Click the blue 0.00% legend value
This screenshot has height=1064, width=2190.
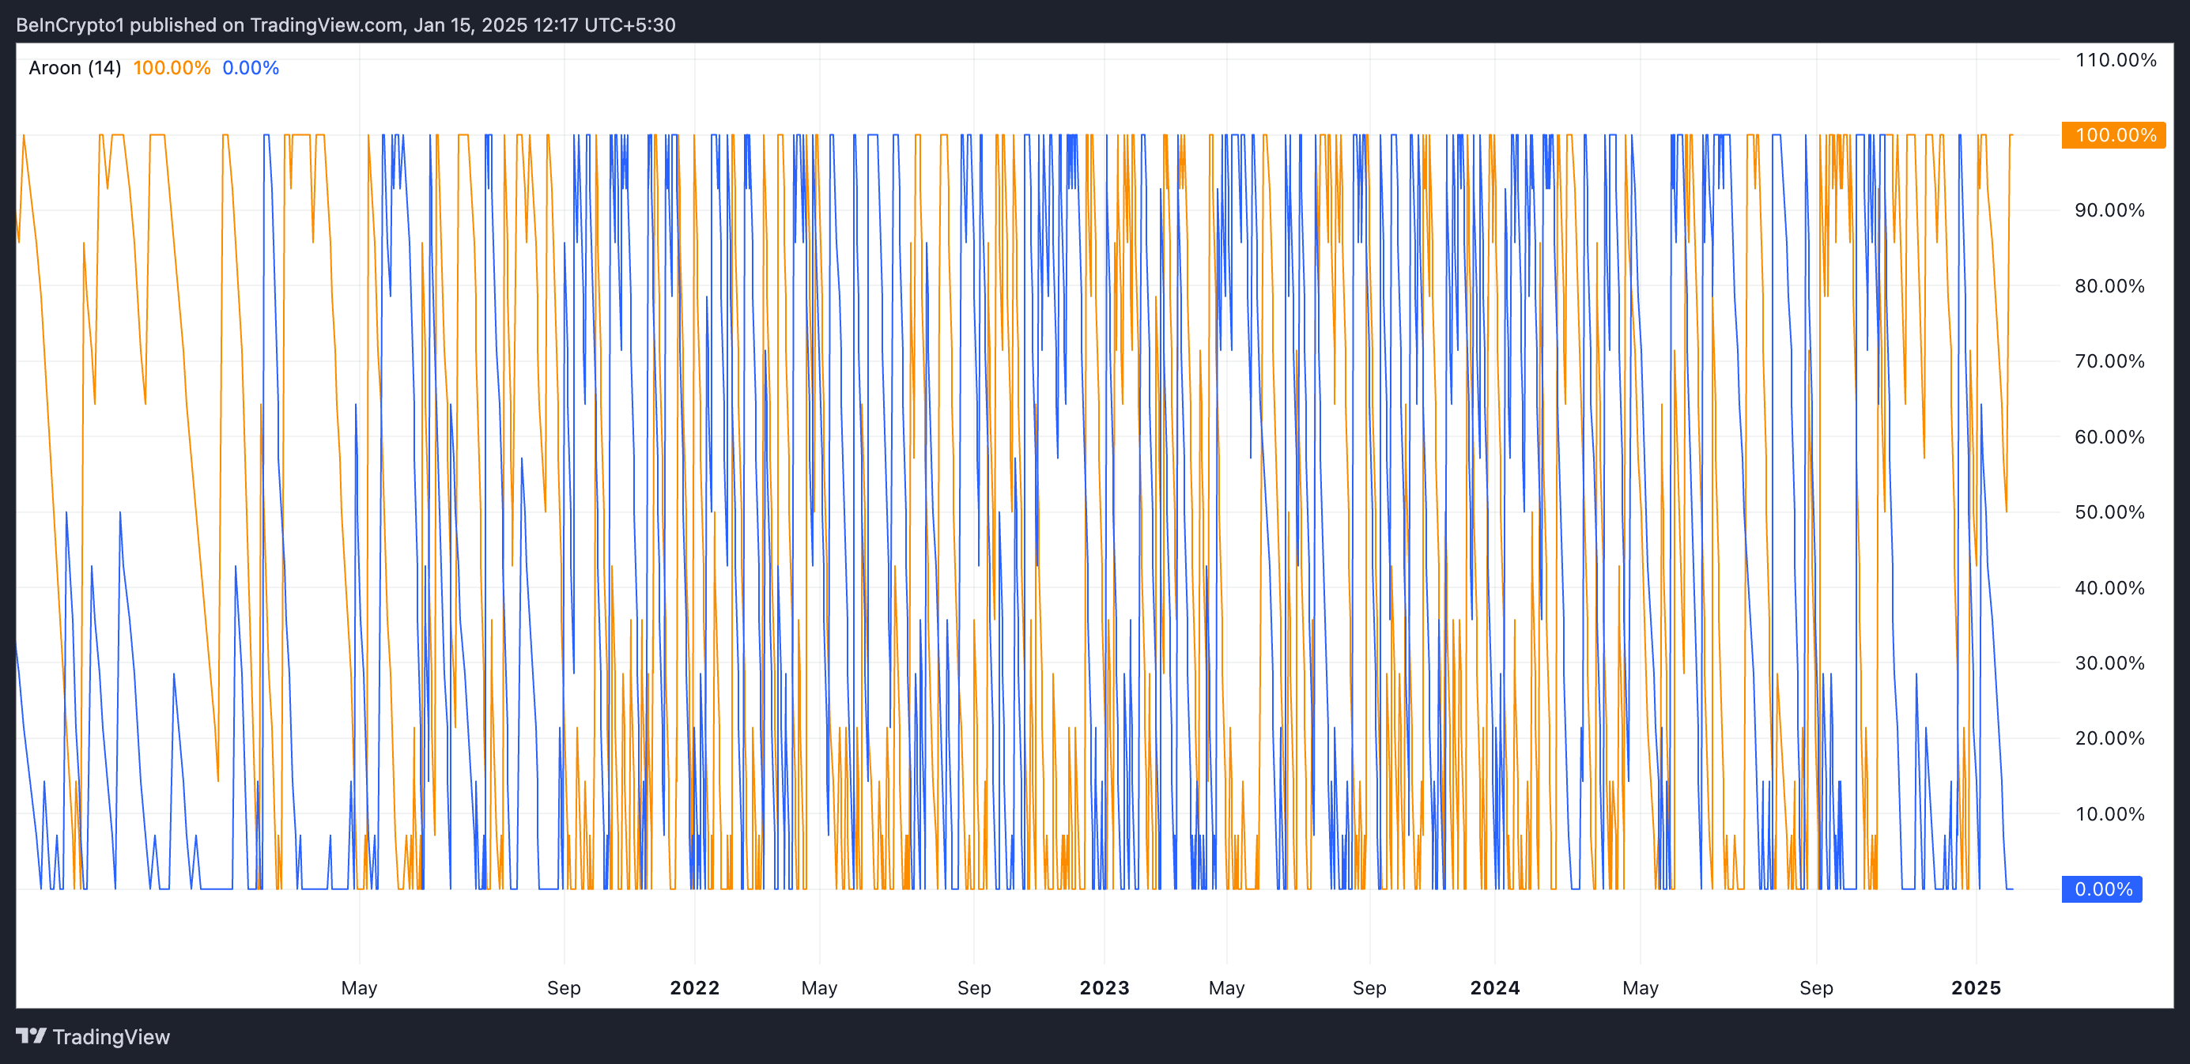tap(250, 68)
